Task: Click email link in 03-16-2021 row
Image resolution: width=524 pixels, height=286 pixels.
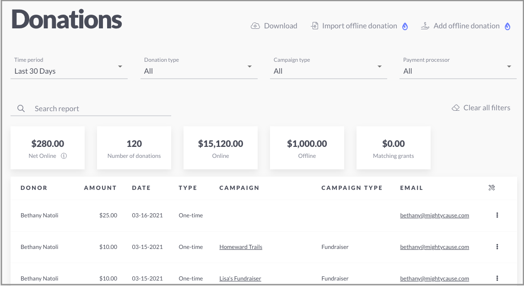Action: click(434, 216)
